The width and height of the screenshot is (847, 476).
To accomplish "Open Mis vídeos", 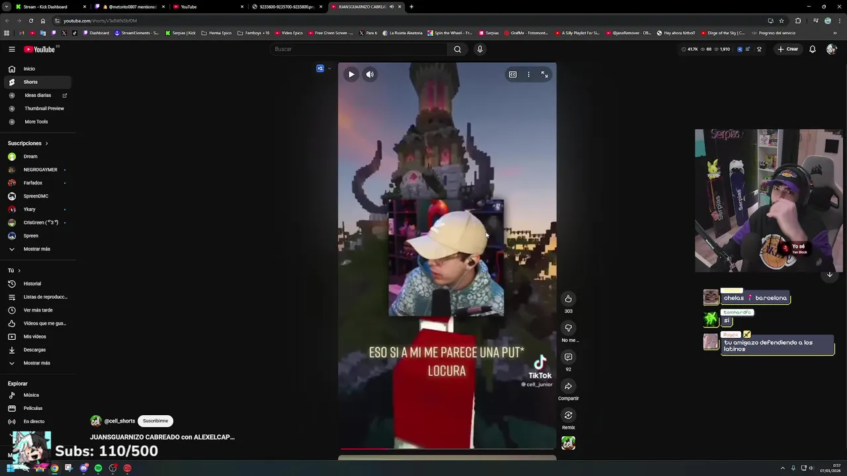I will [37, 337].
